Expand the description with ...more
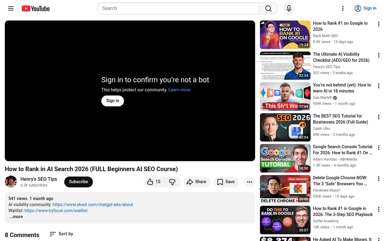This screenshot has height=241, width=386. pyautogui.click(x=16, y=217)
